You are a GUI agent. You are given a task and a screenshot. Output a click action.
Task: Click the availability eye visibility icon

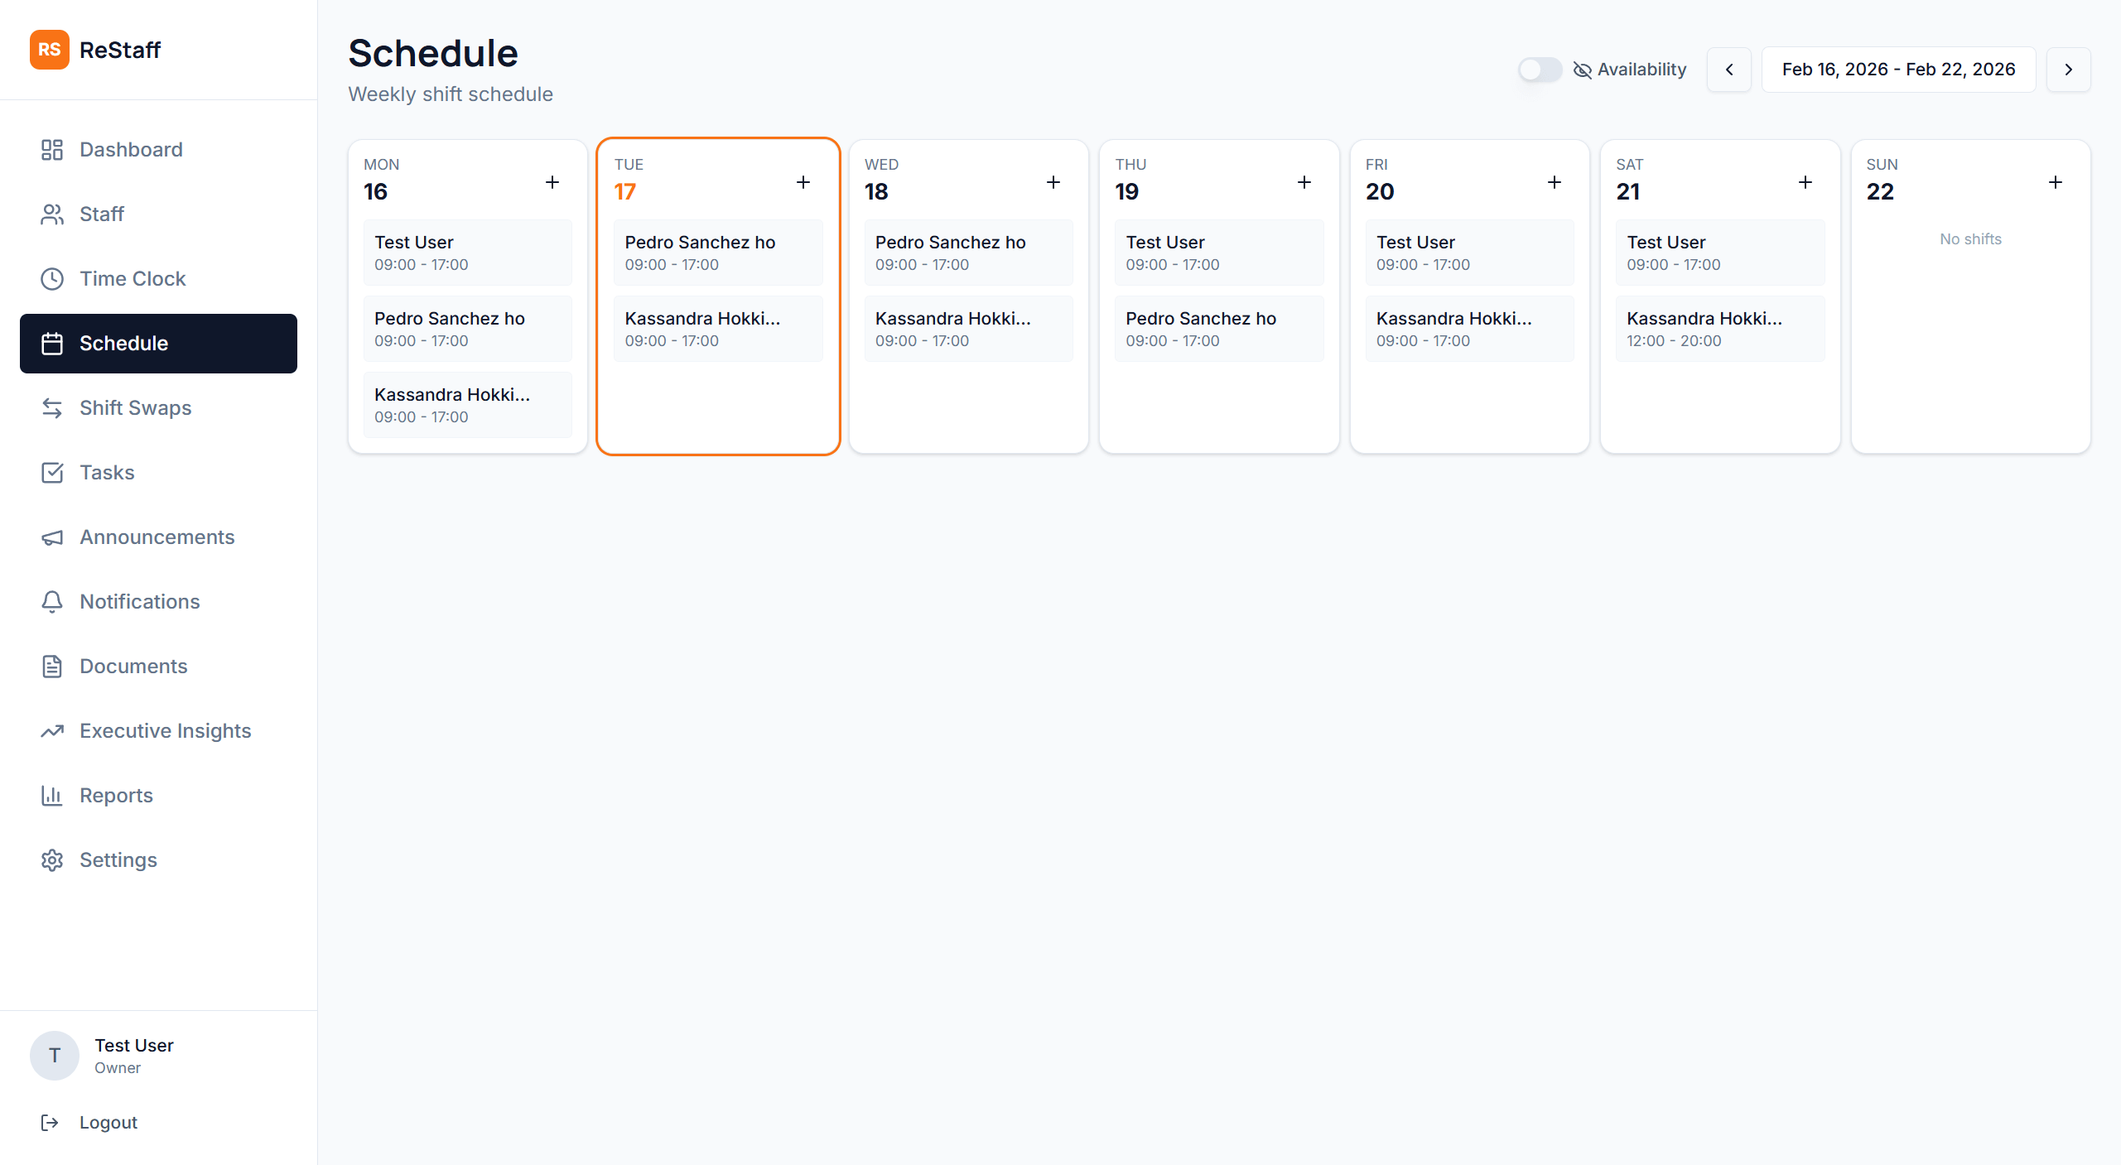coord(1581,70)
